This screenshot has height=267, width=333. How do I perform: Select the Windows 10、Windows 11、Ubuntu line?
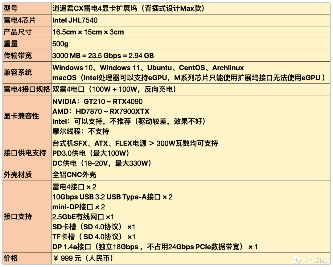tap(148, 68)
